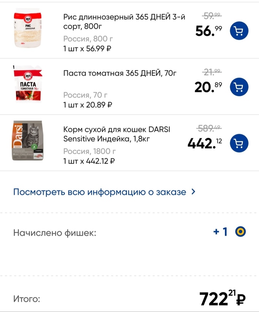Click cart icon for tomato paste
Viewport: 259px width, 312px height.
(239, 87)
